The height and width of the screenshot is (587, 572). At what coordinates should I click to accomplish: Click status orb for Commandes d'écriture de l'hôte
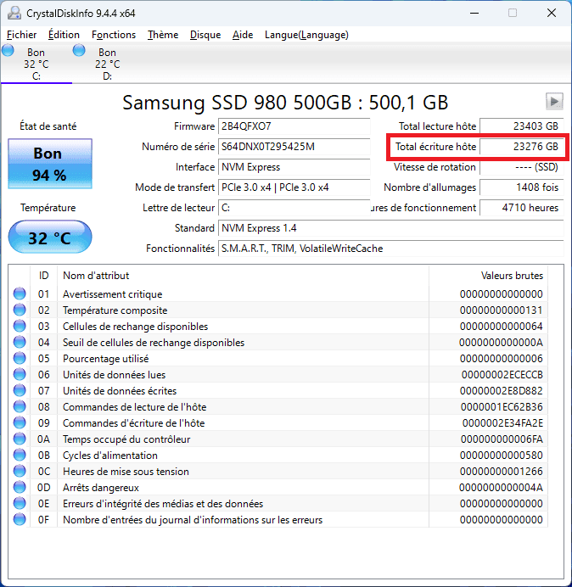[20, 422]
